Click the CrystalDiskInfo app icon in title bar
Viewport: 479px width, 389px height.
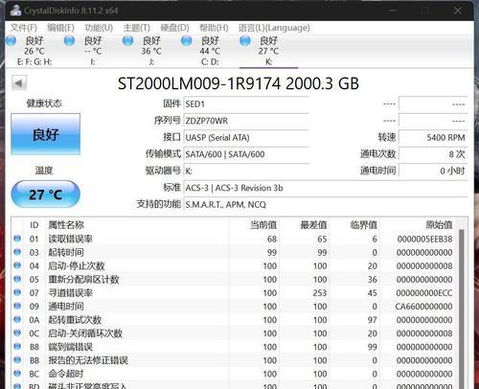[x=15, y=11]
